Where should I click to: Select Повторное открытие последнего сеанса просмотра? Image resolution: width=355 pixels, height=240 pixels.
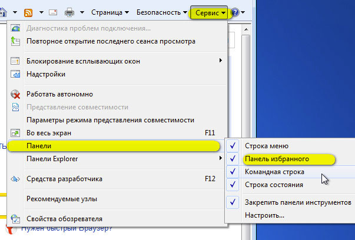[111, 41]
